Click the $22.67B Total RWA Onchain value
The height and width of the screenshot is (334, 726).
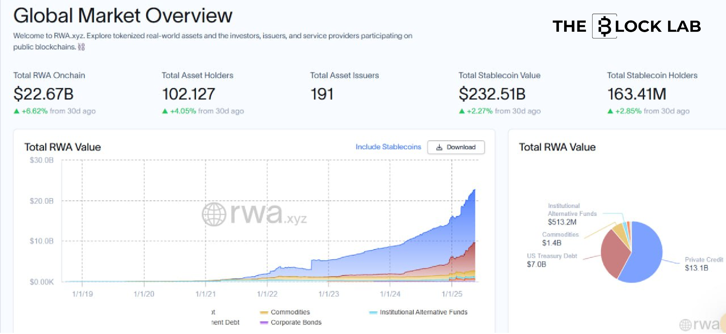[x=43, y=94]
